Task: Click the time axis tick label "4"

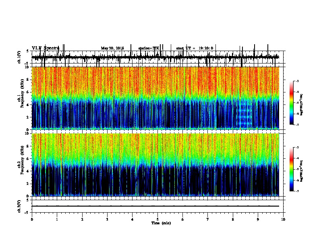Action: click(133, 219)
